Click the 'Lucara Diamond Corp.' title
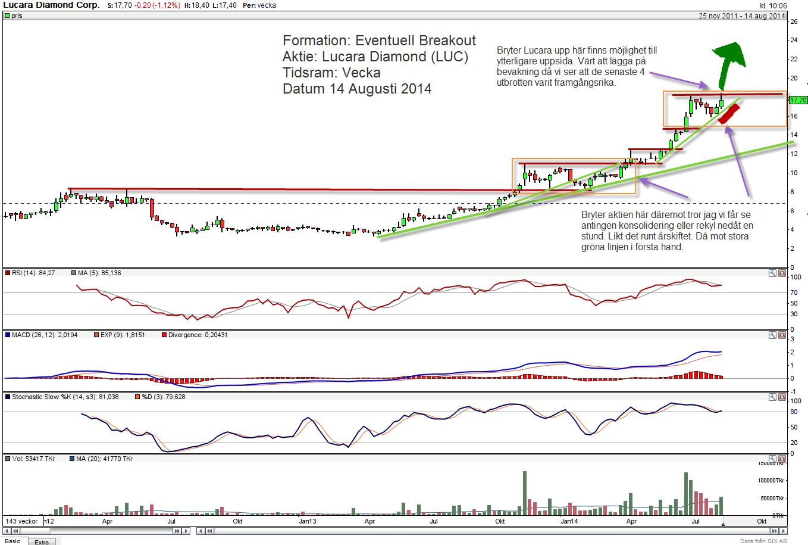The height and width of the screenshot is (545, 808). pos(51,5)
